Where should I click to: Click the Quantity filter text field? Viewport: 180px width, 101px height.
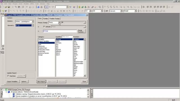[67, 37]
